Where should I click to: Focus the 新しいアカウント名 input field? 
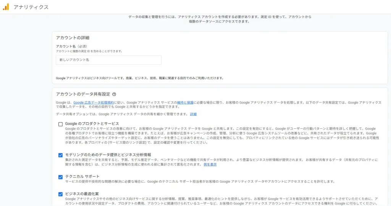tap(108, 60)
